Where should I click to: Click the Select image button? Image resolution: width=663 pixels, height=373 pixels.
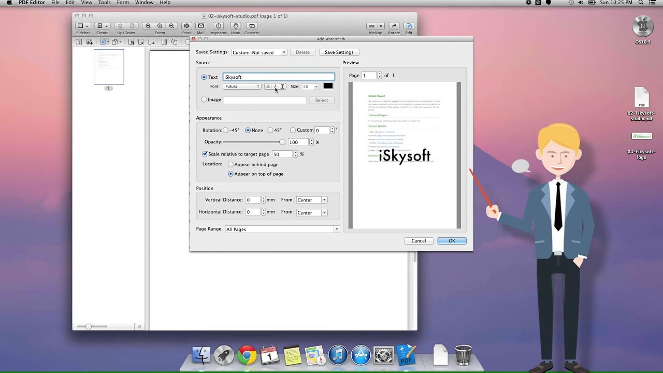click(x=322, y=100)
